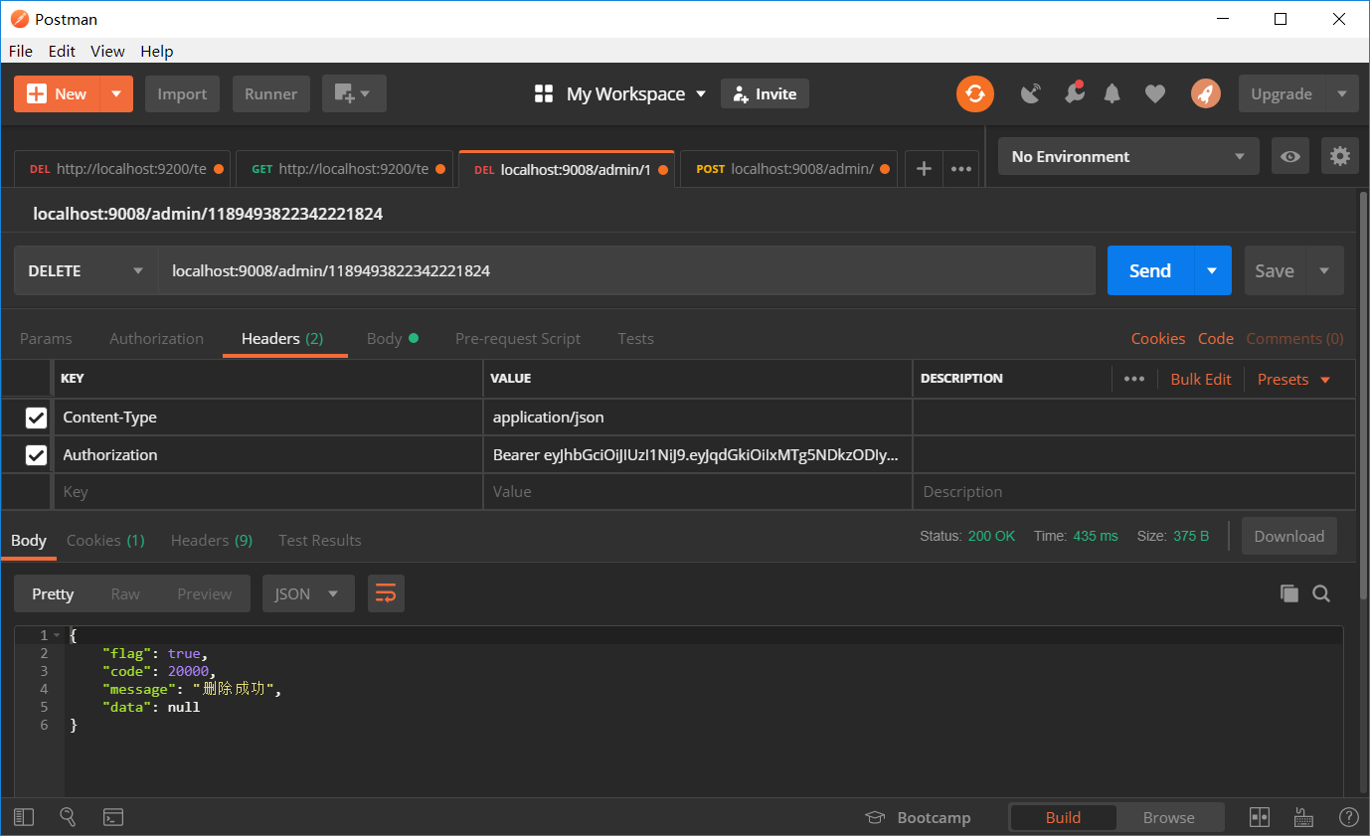
Task: Open the View menu
Action: pos(107,51)
